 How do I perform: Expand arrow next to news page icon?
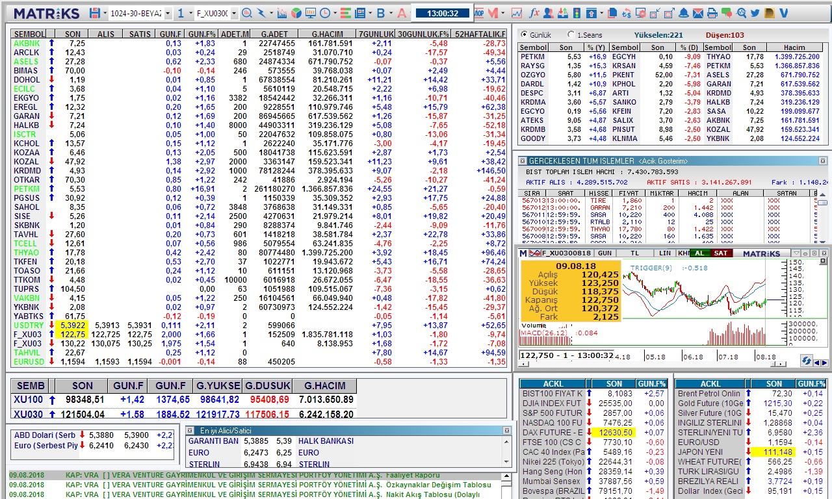click(370, 13)
